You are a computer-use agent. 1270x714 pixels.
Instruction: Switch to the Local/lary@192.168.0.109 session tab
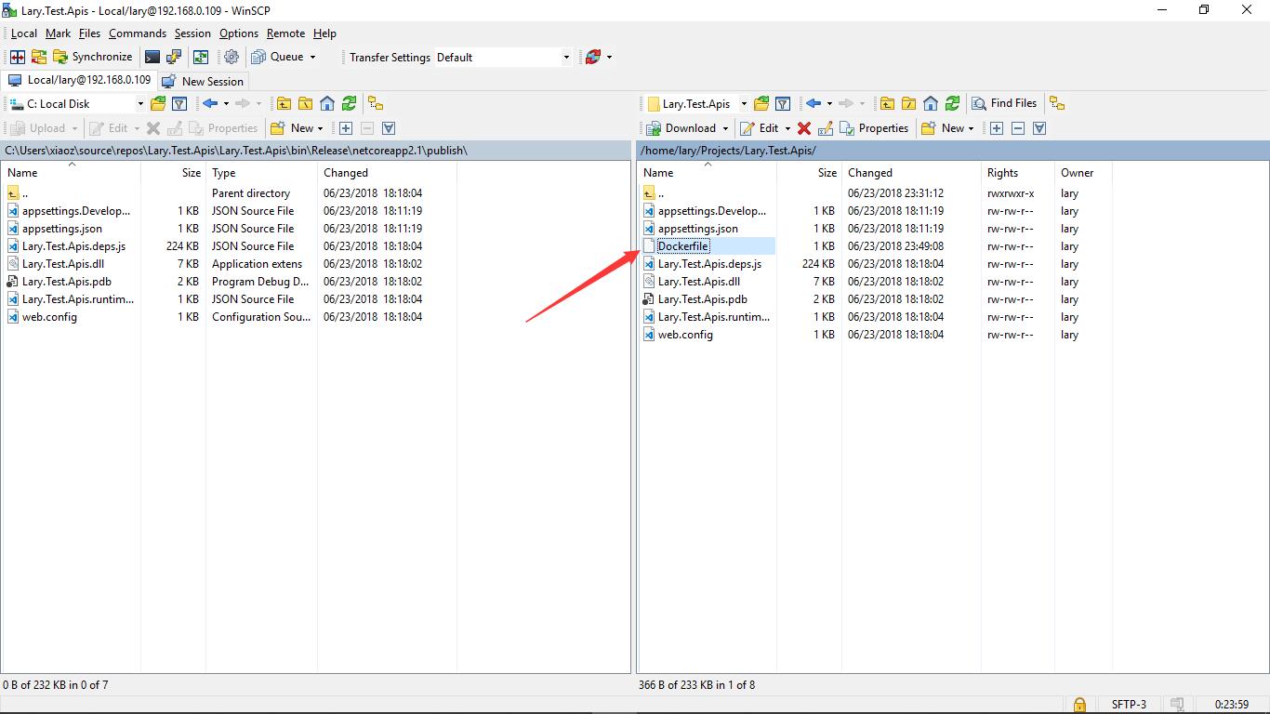(x=79, y=80)
